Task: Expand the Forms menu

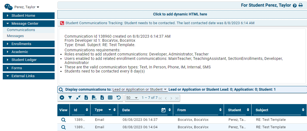Action: [29, 68]
